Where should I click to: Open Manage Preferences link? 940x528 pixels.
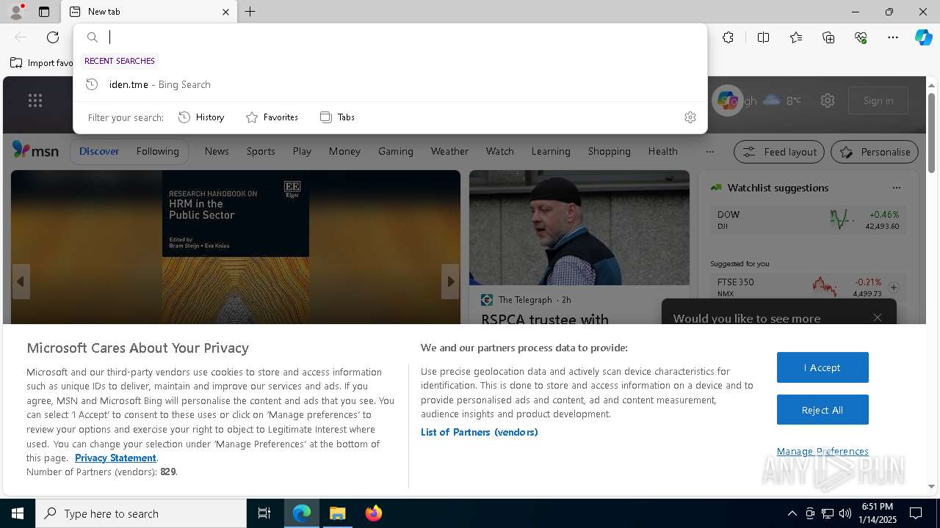(x=822, y=451)
